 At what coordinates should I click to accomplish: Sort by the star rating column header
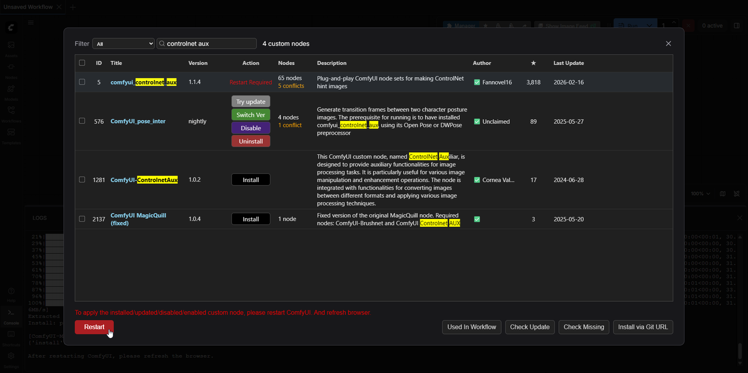[534, 63]
